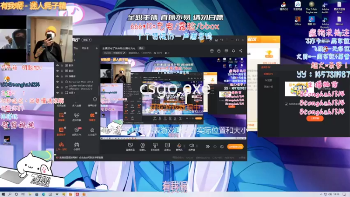This screenshot has width=350, height=197.
Task: Open the Adobe Photoshop desktop shortcut
Action: 325,22
